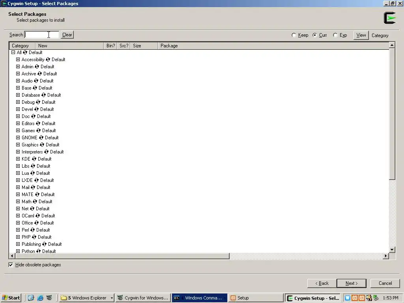Click the horizontal scrollbar left arrow
Screen dimensions: 404x303
point(12,256)
